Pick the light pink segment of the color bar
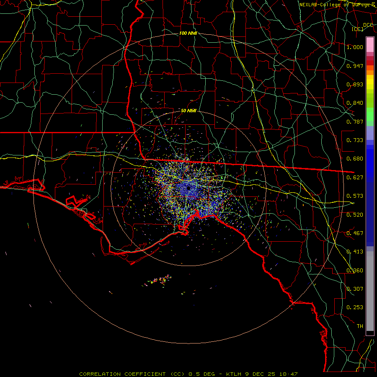The image size is (377, 377). tap(370, 44)
